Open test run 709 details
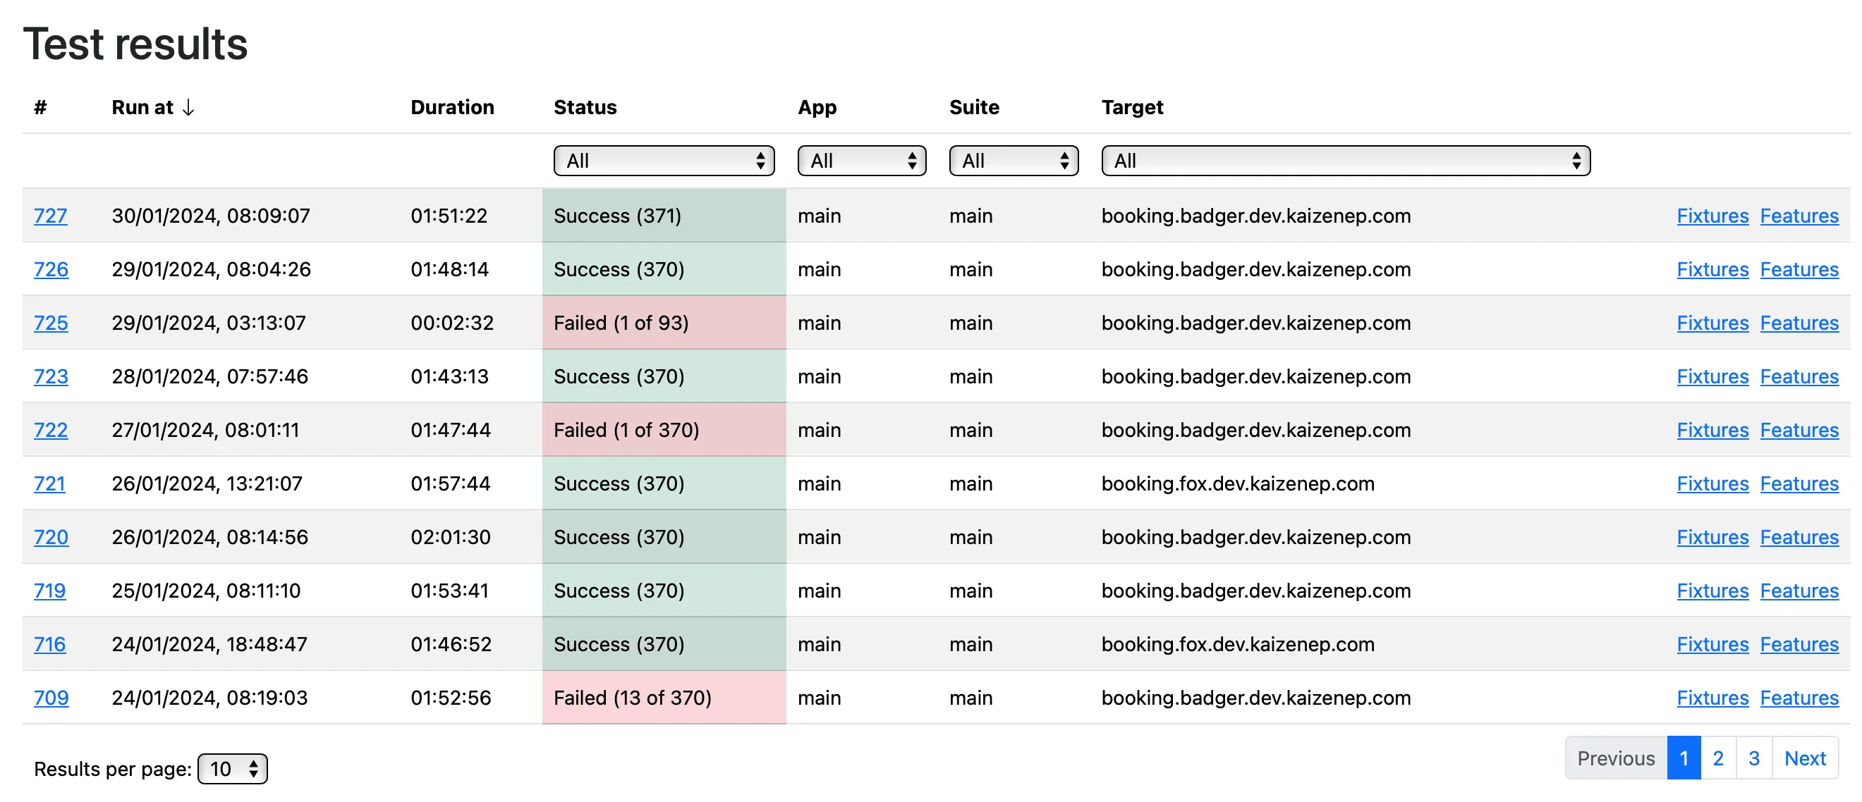The height and width of the screenshot is (802, 1862). pyautogui.click(x=51, y=697)
